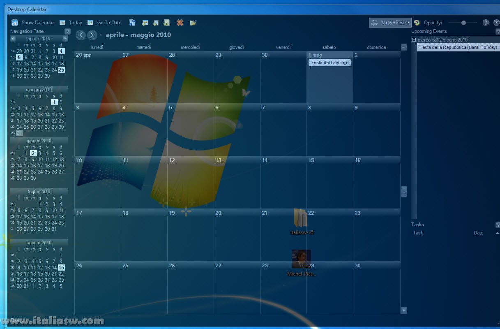The width and height of the screenshot is (500, 329).
Task: Open the view dropdown beside navigation arrows
Action: [x=101, y=35]
